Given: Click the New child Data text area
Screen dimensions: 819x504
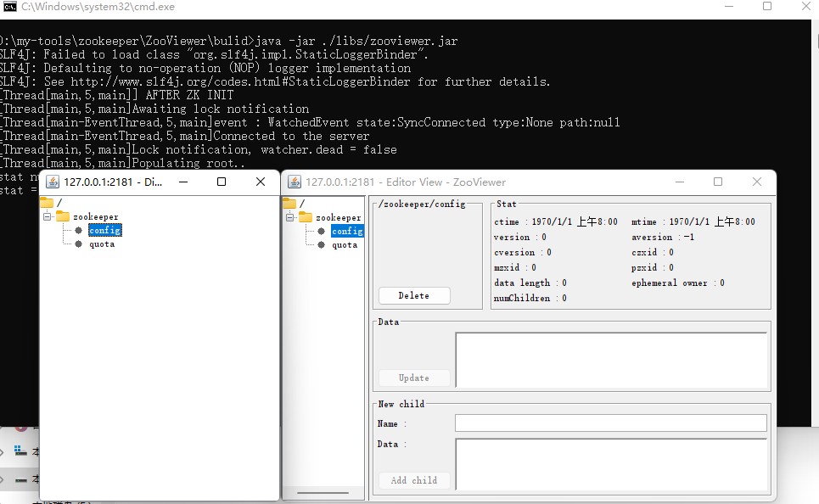Looking at the screenshot, I should 610,463.
